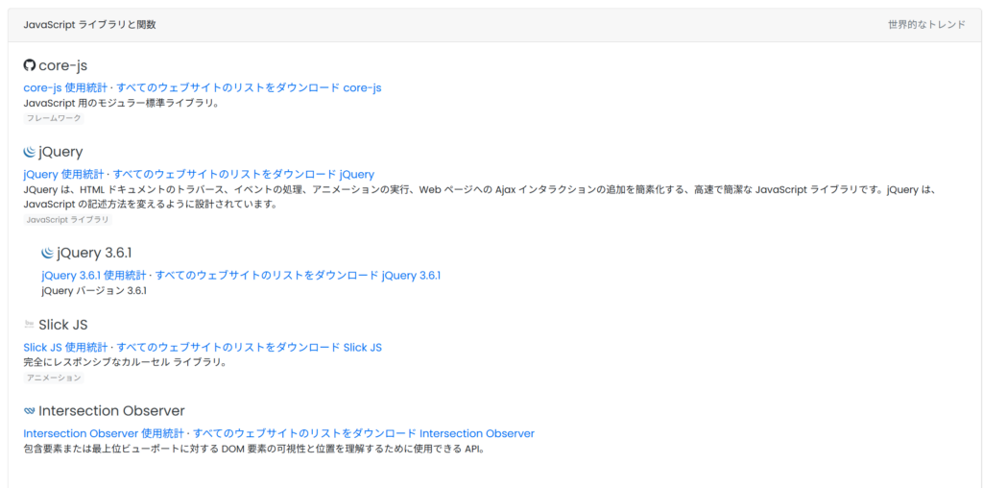Click the Slick JS logo icon
The width and height of the screenshot is (983, 488).
[30, 325]
